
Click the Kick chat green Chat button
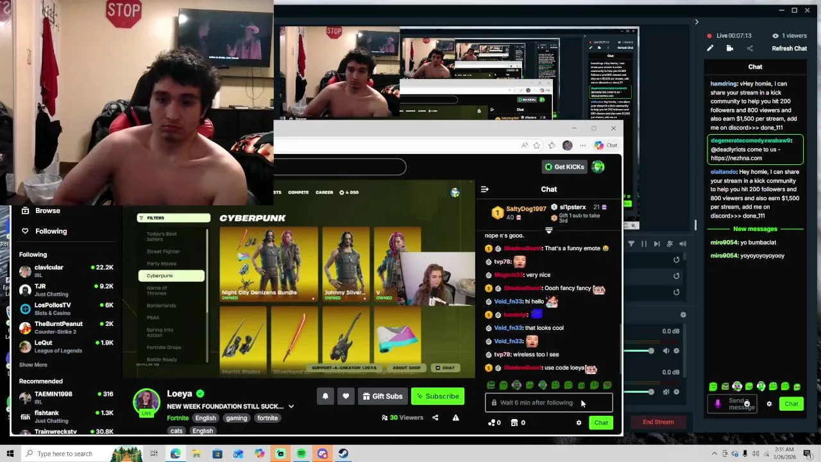click(x=601, y=423)
